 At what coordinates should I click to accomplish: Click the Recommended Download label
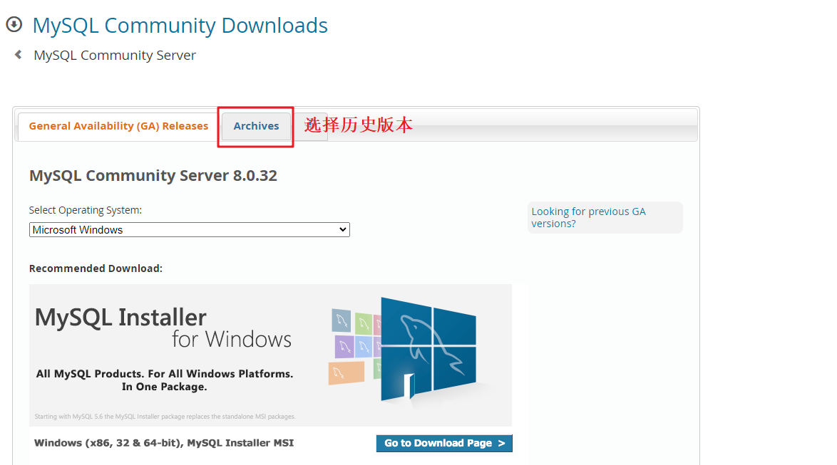[96, 268]
